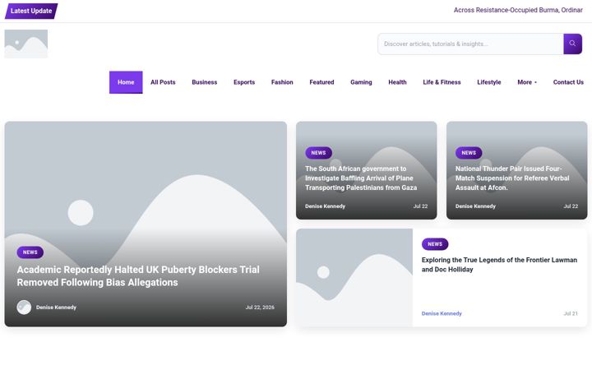Open the Esports navigation item

coord(244,82)
